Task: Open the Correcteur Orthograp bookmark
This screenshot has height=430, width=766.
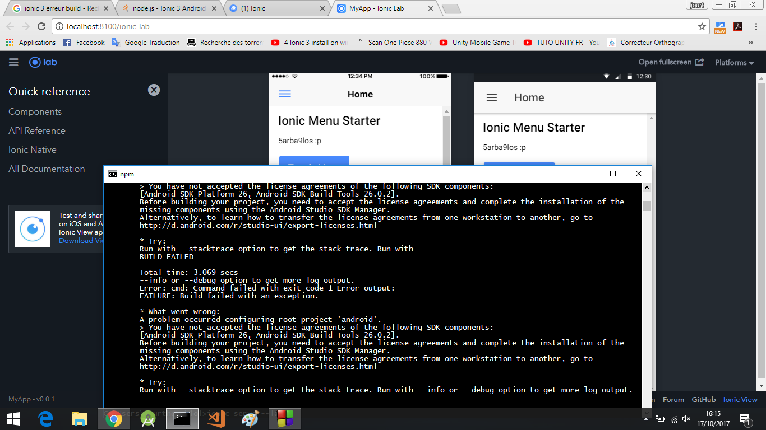Action: [x=646, y=43]
